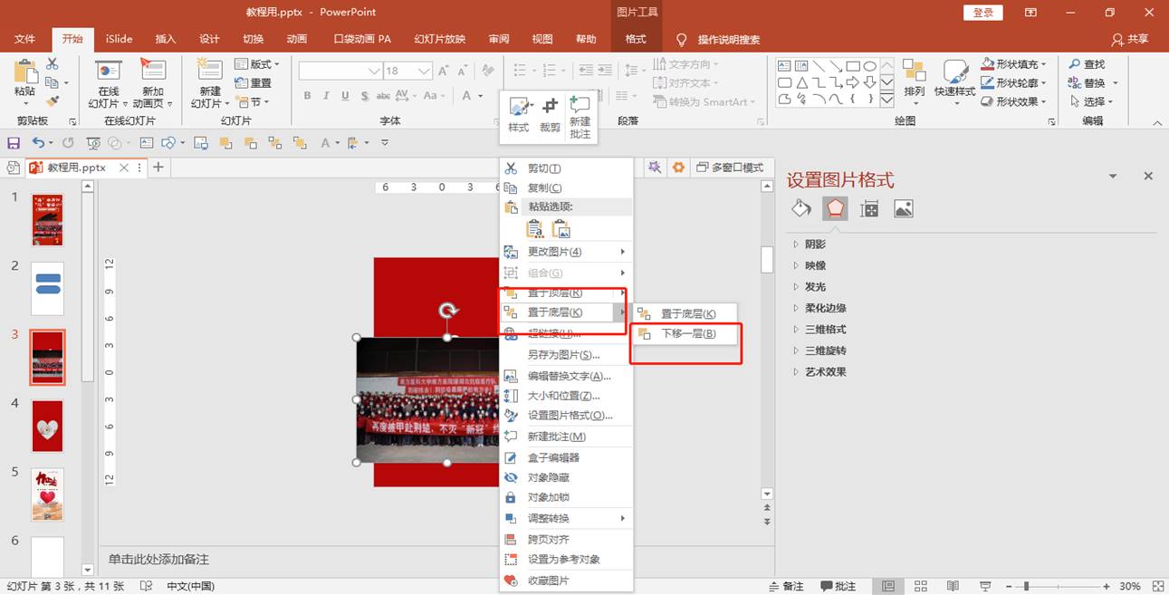
Task: Open the Insert (插入) ribbon tab
Action: pos(166,39)
